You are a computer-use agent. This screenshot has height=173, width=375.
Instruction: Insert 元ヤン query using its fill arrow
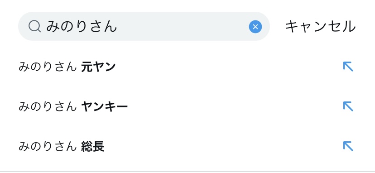[348, 67]
